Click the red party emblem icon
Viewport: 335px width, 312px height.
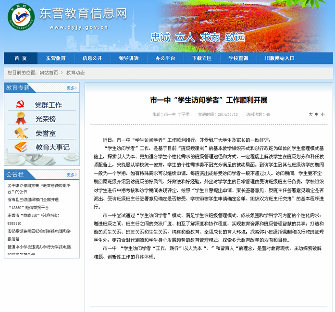click(21, 104)
